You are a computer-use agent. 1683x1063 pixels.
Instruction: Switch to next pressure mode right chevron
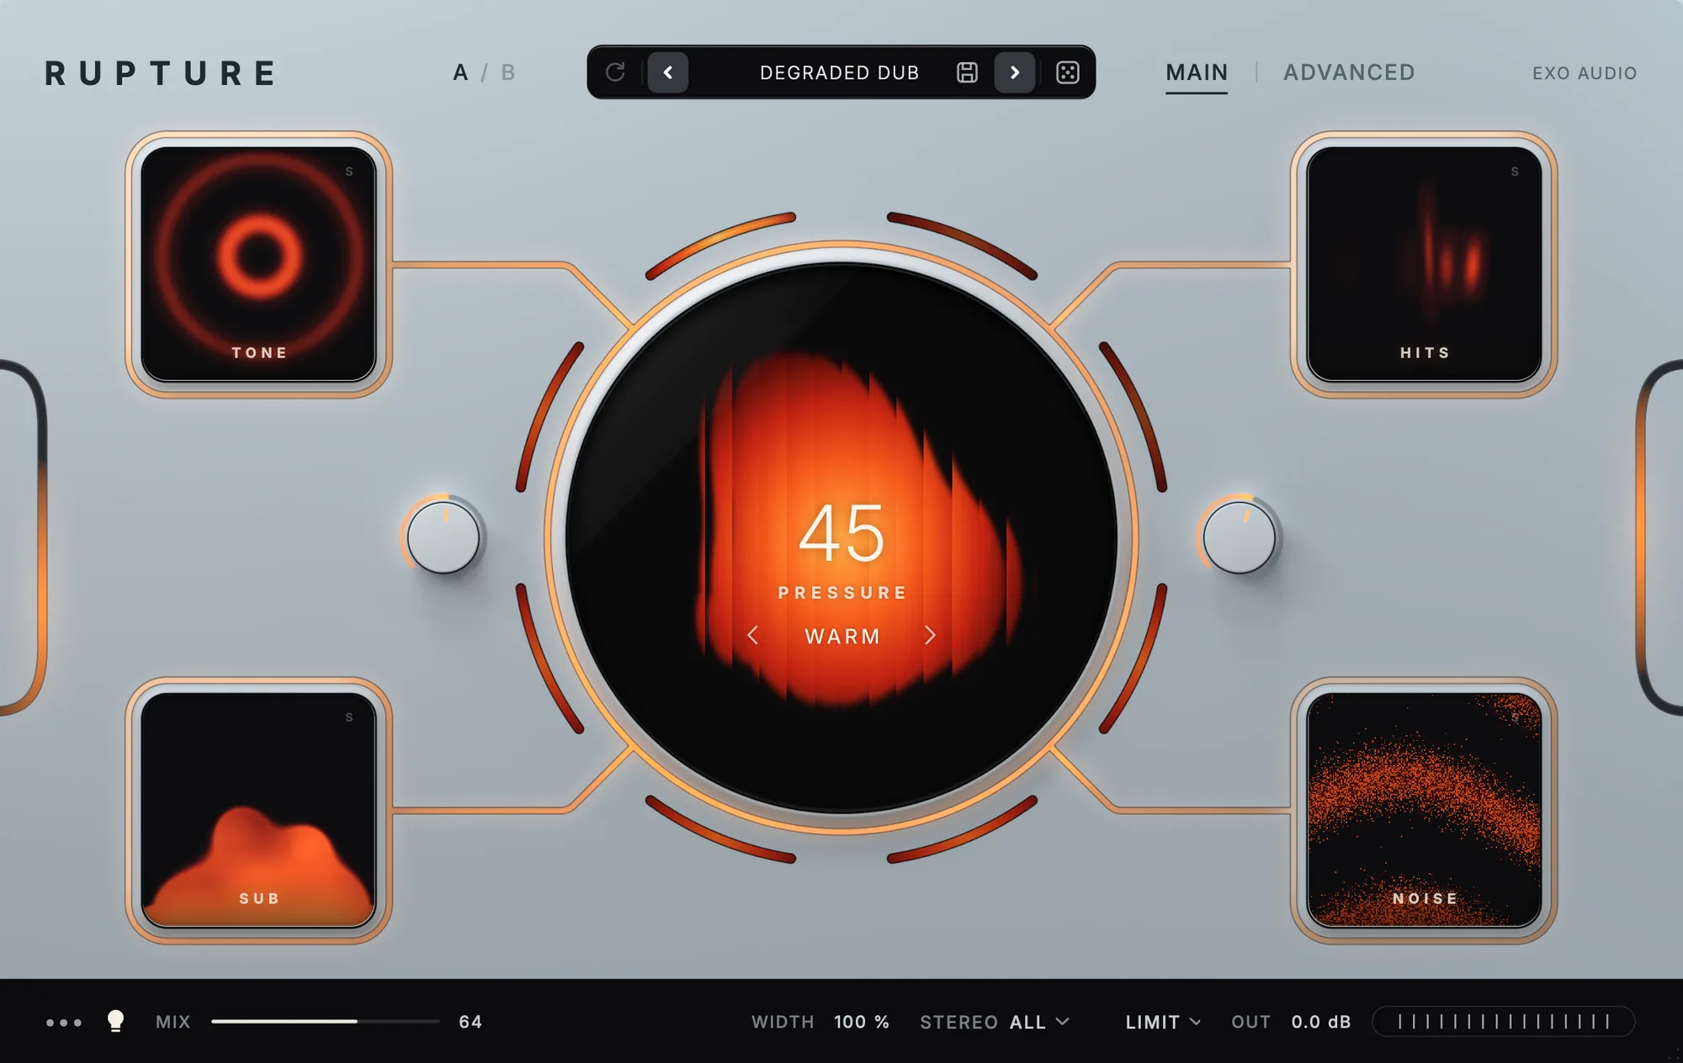930,636
